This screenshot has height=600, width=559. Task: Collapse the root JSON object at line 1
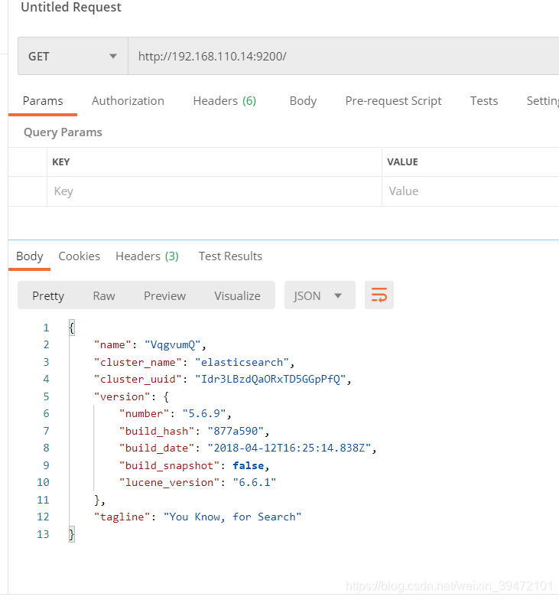[72, 328]
